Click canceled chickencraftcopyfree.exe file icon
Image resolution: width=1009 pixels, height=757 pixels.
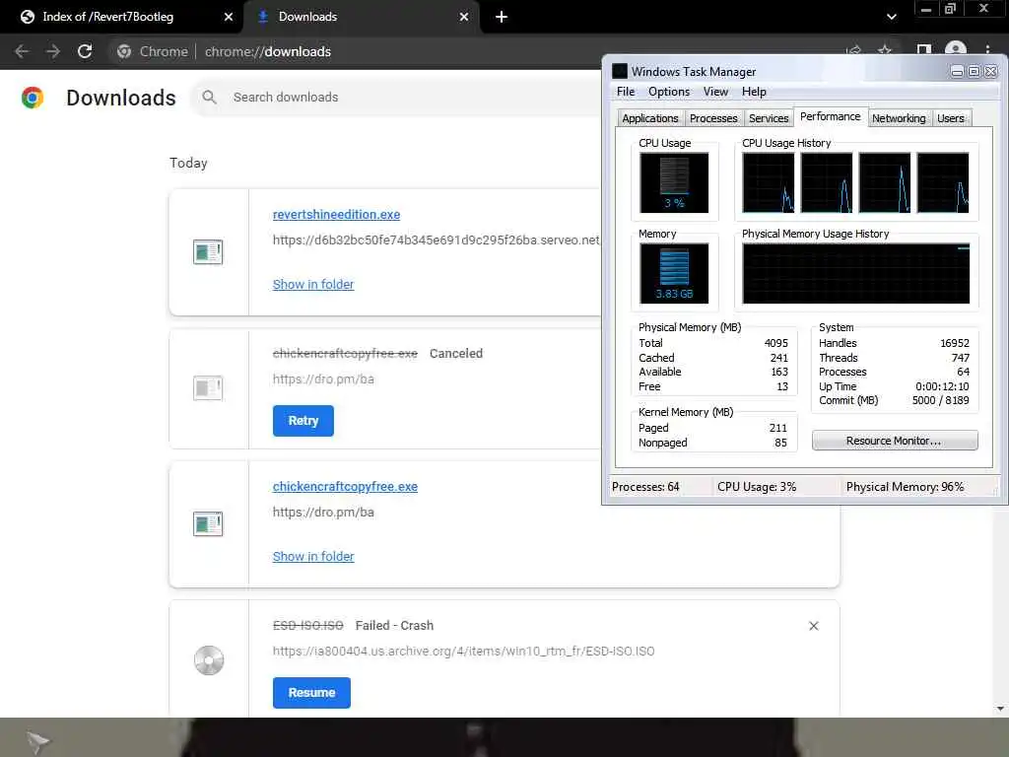tap(208, 387)
